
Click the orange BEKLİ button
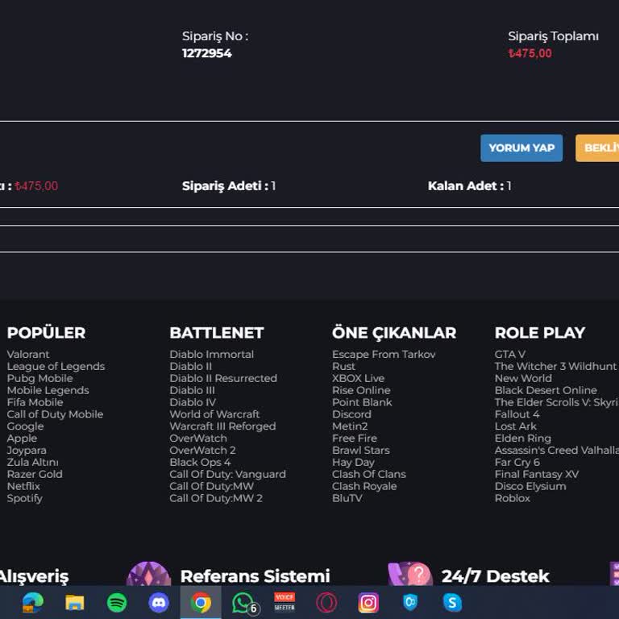[x=597, y=148]
